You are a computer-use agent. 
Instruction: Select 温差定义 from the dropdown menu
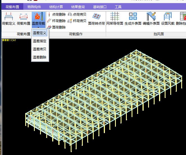[x=40, y=33]
